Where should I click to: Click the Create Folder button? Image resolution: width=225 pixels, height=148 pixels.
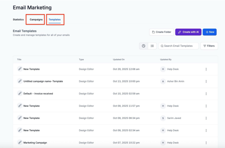[x=162, y=32]
